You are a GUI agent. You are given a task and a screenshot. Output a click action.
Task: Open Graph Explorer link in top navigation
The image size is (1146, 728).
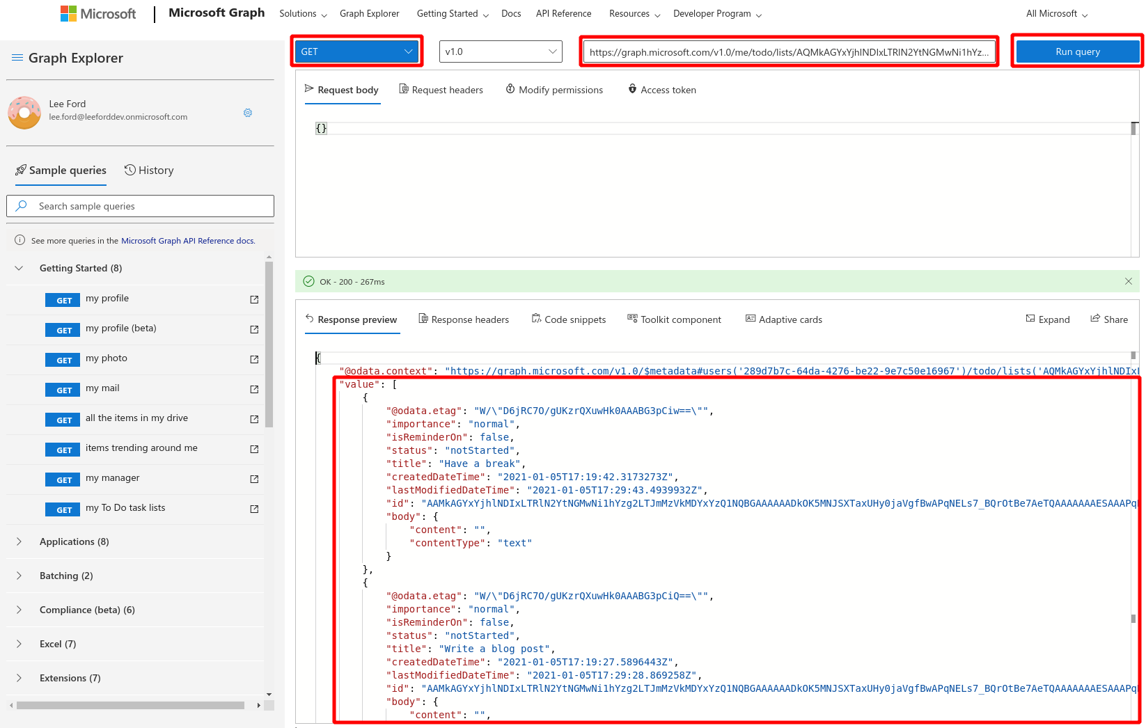[370, 14]
